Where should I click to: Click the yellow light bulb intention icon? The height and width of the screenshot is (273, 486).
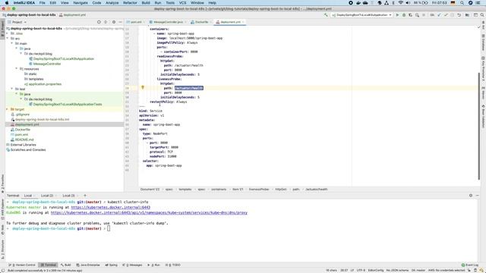pos(143,88)
